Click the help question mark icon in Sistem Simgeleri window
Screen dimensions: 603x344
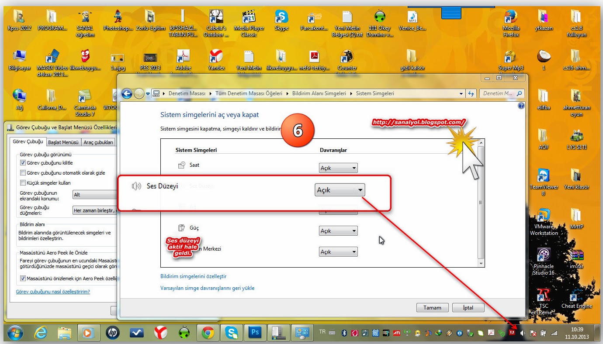(521, 106)
